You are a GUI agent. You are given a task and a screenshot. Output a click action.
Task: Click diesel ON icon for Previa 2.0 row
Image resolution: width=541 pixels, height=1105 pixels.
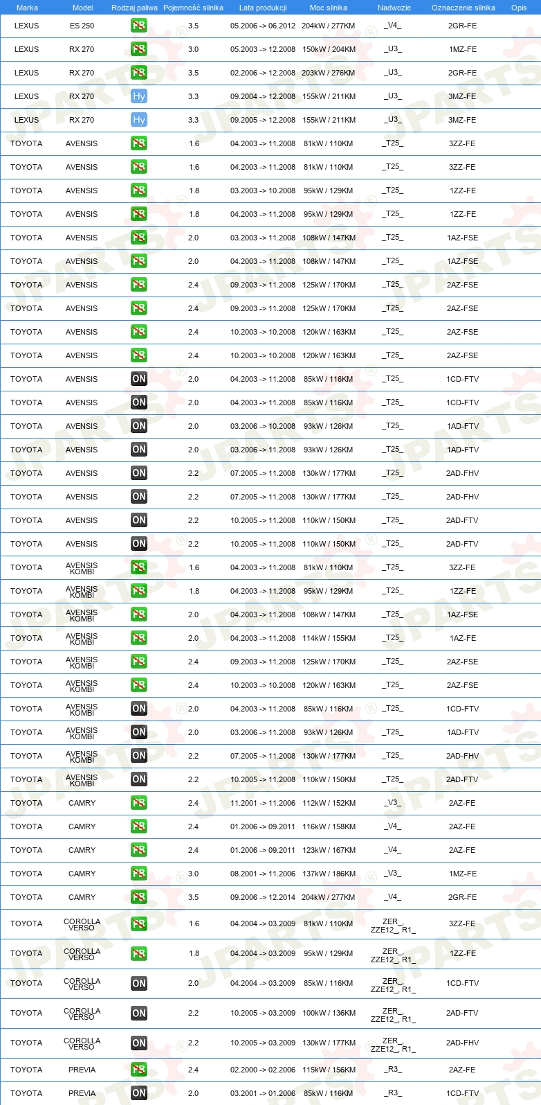[139, 1093]
